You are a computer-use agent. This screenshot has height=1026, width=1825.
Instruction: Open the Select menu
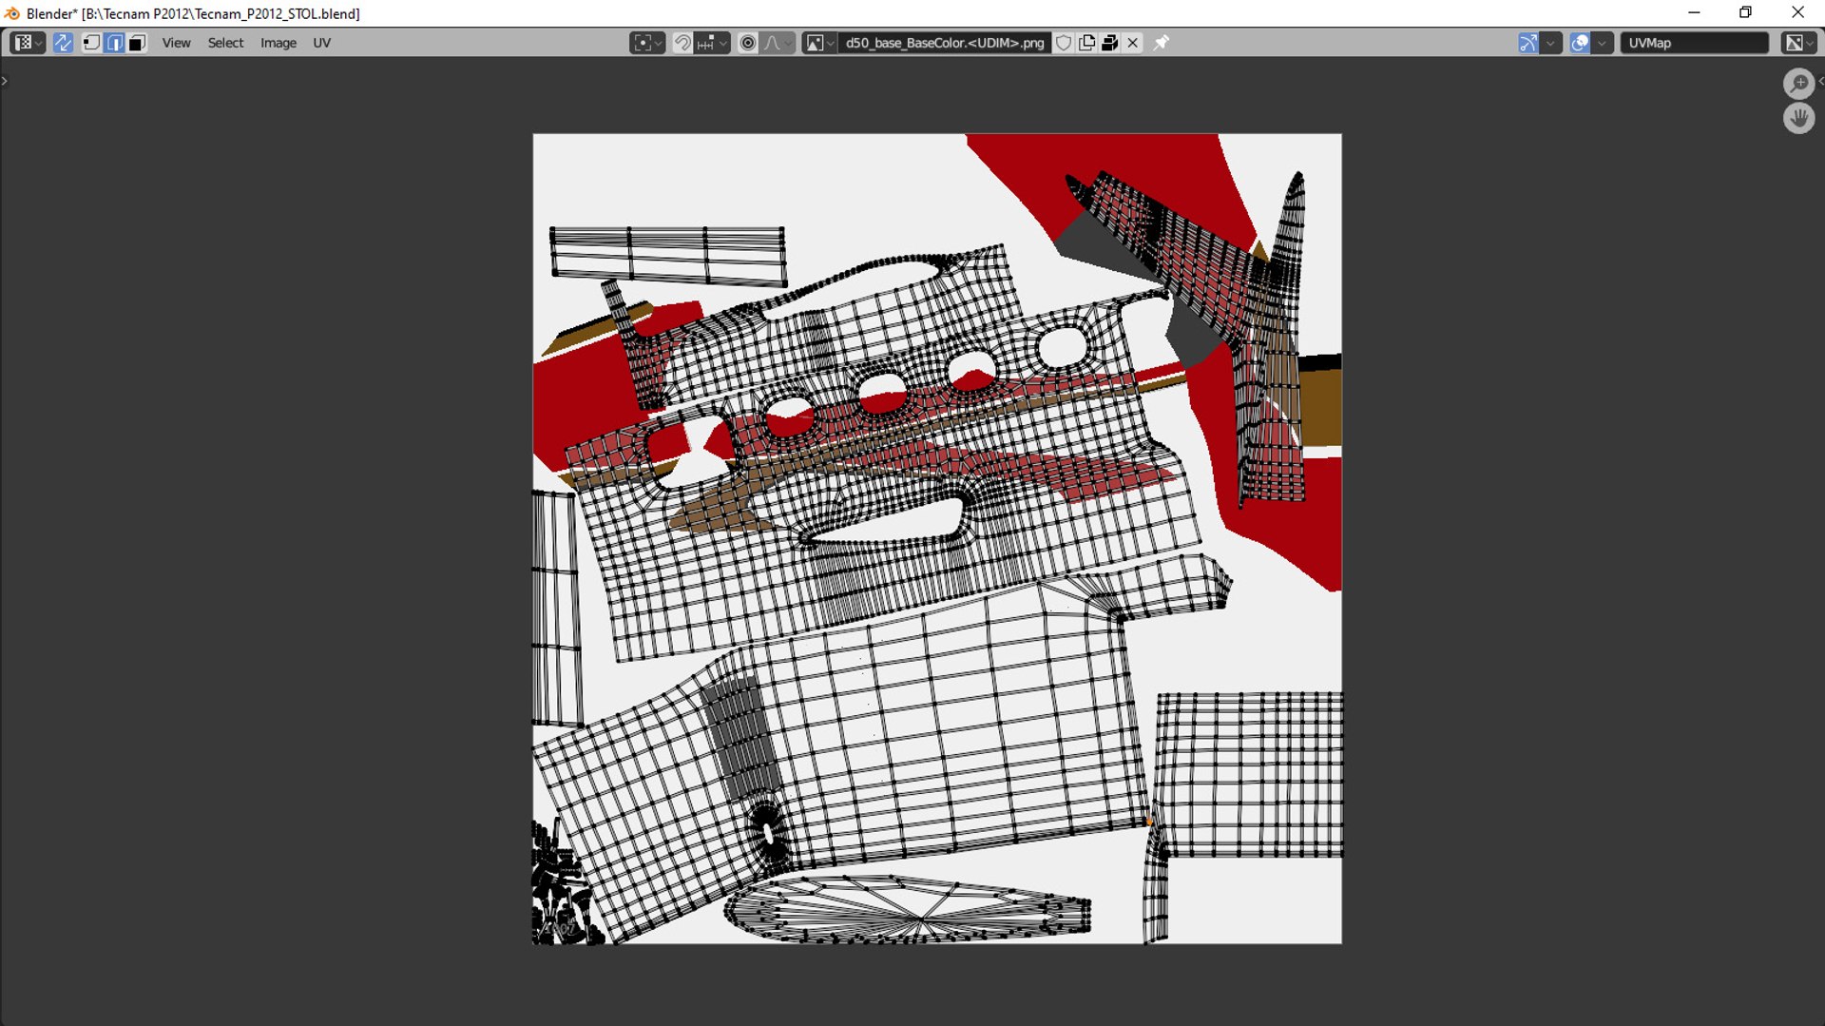(225, 43)
